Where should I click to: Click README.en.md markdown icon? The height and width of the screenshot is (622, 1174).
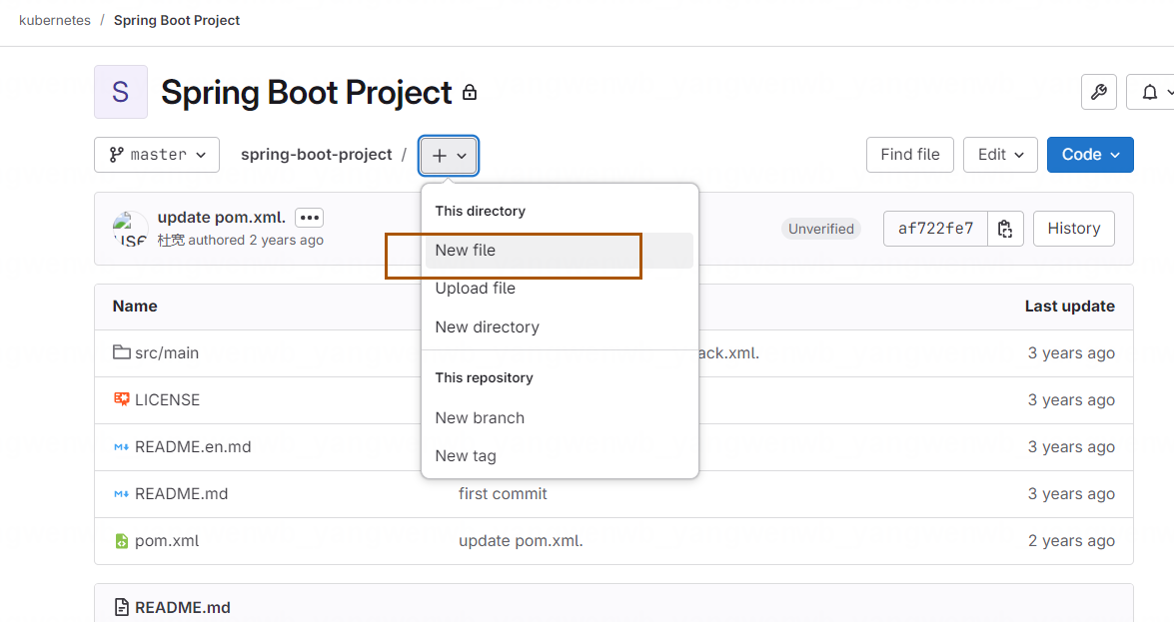pos(121,447)
